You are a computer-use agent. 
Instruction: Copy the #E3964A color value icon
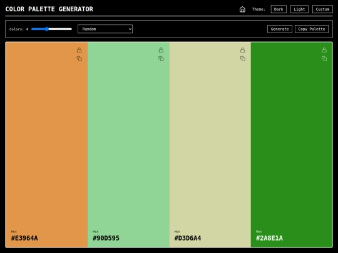[79, 59]
